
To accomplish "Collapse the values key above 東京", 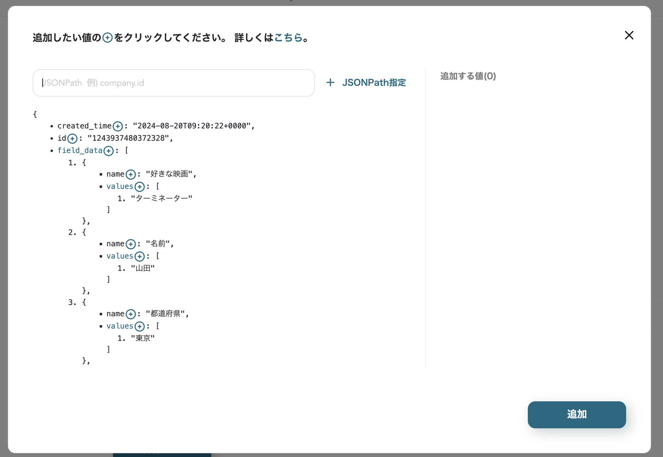I will (x=119, y=326).
